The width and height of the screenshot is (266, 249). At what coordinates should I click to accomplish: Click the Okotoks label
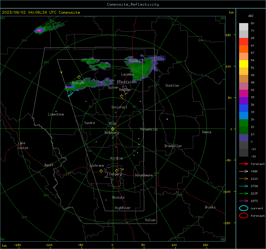coord(118,197)
